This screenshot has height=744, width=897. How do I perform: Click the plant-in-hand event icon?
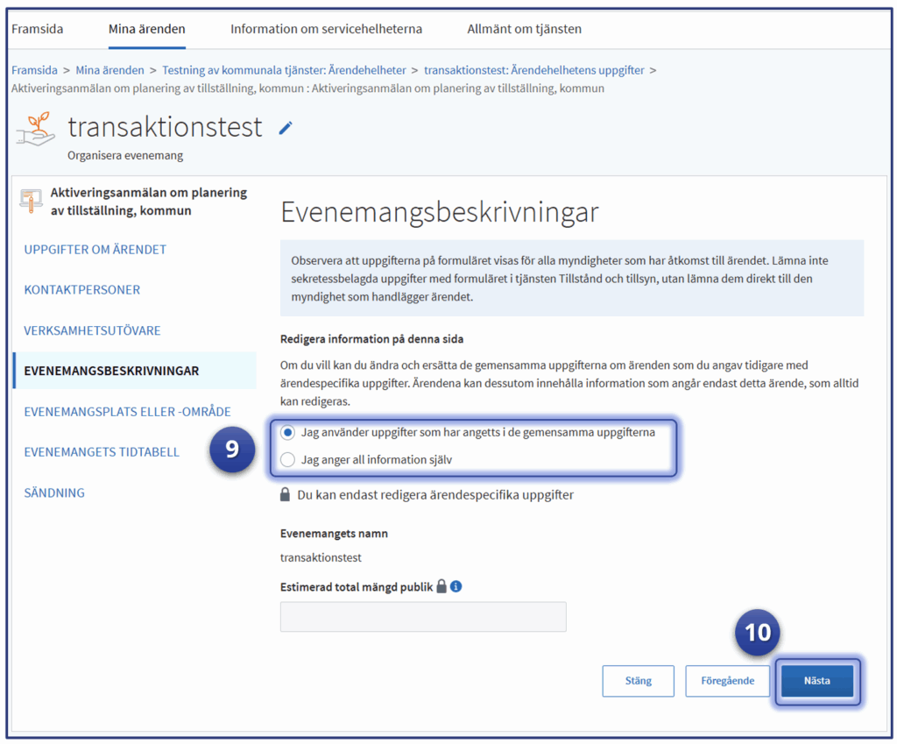click(36, 130)
